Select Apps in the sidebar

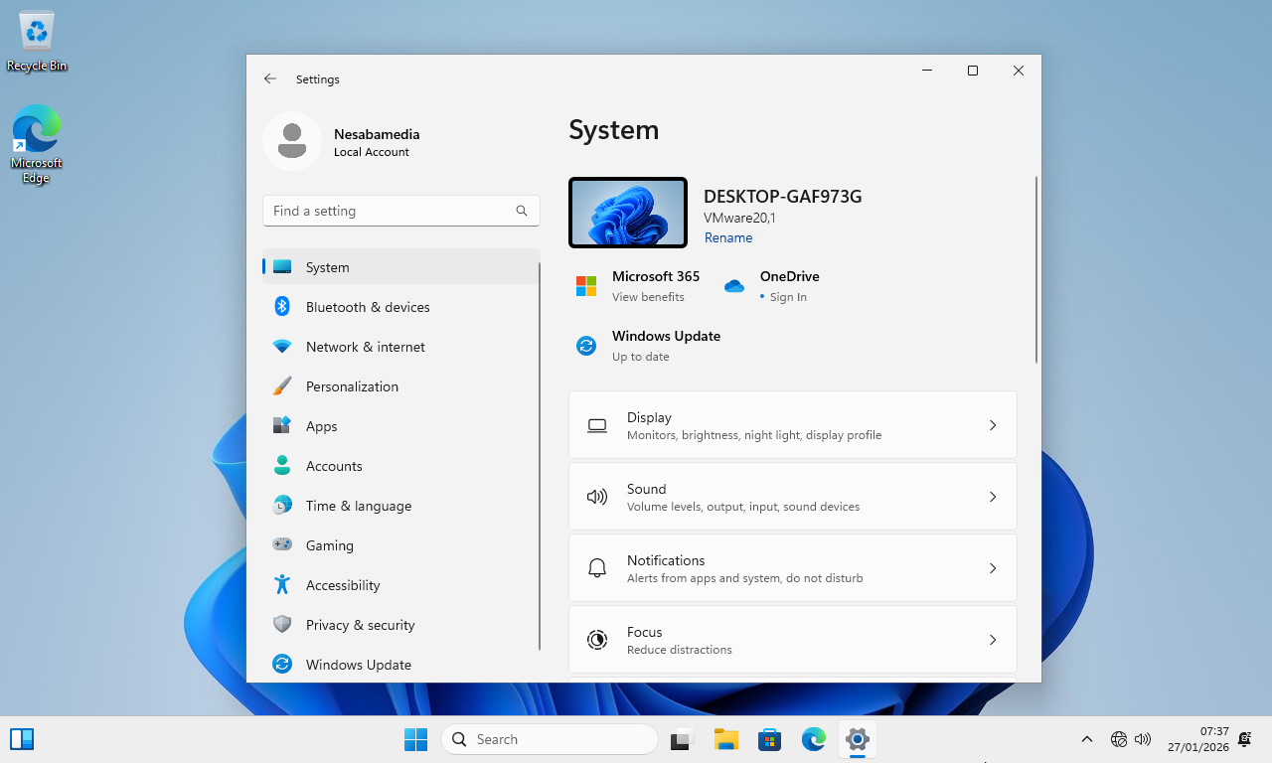(321, 426)
